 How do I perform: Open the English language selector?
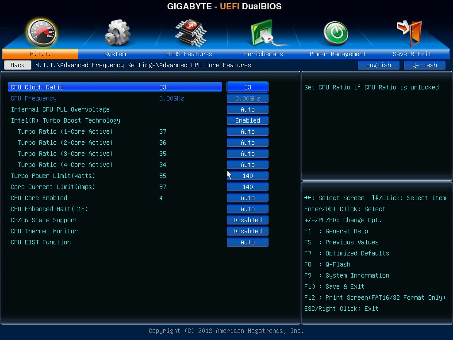pos(379,65)
